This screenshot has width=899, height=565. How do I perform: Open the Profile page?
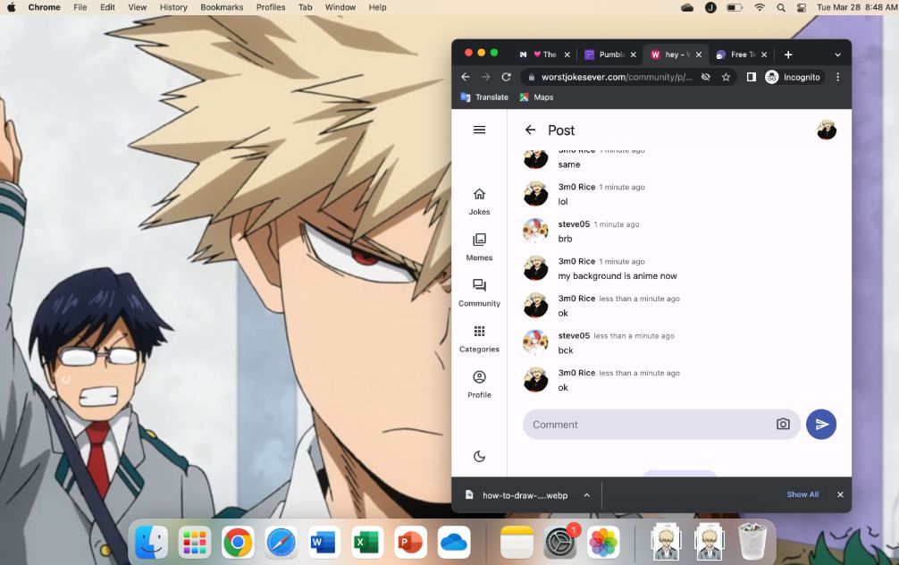[479, 384]
